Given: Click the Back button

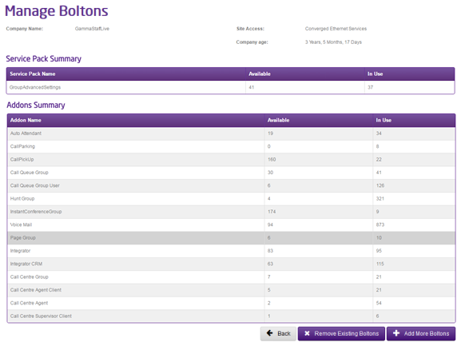Looking at the screenshot, I should [278, 334].
